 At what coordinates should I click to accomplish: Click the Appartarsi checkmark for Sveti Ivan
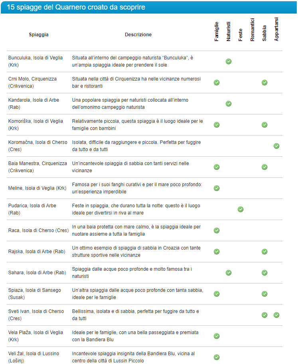point(276,315)
